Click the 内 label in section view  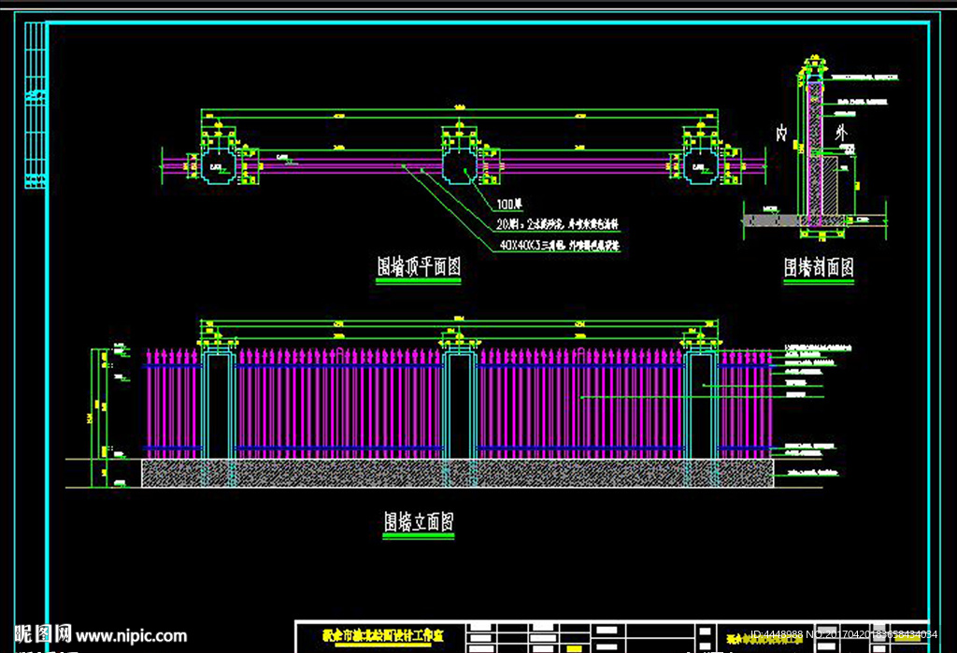781,133
